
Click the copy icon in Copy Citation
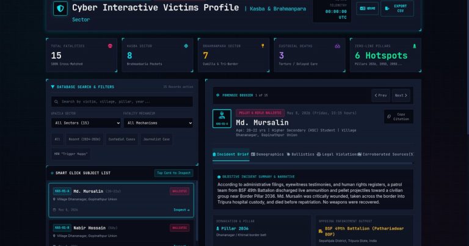coord(389,117)
